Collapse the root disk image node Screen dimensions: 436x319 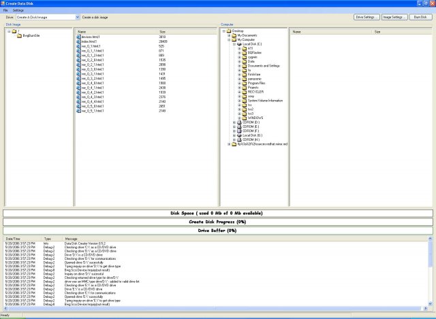click(9, 31)
